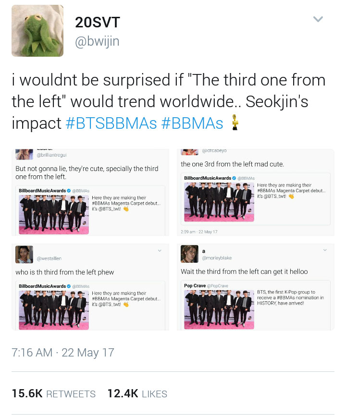Image resolution: width=346 pixels, height=417 pixels.
Task: Open the #BTSBBMAs hashtag
Action: [x=111, y=123]
